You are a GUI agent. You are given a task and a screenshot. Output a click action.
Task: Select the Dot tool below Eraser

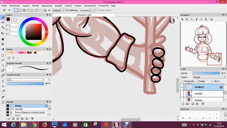[3, 27]
